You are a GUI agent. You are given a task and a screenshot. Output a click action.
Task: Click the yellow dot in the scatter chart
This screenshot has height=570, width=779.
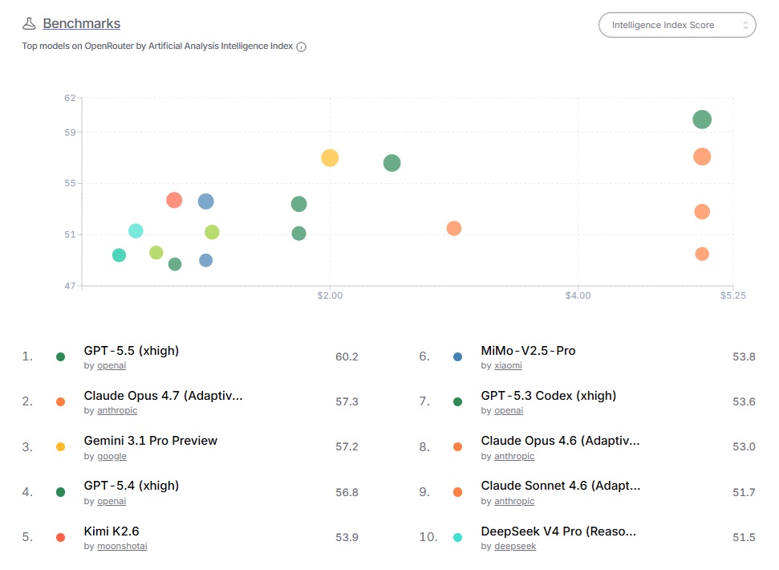330,158
